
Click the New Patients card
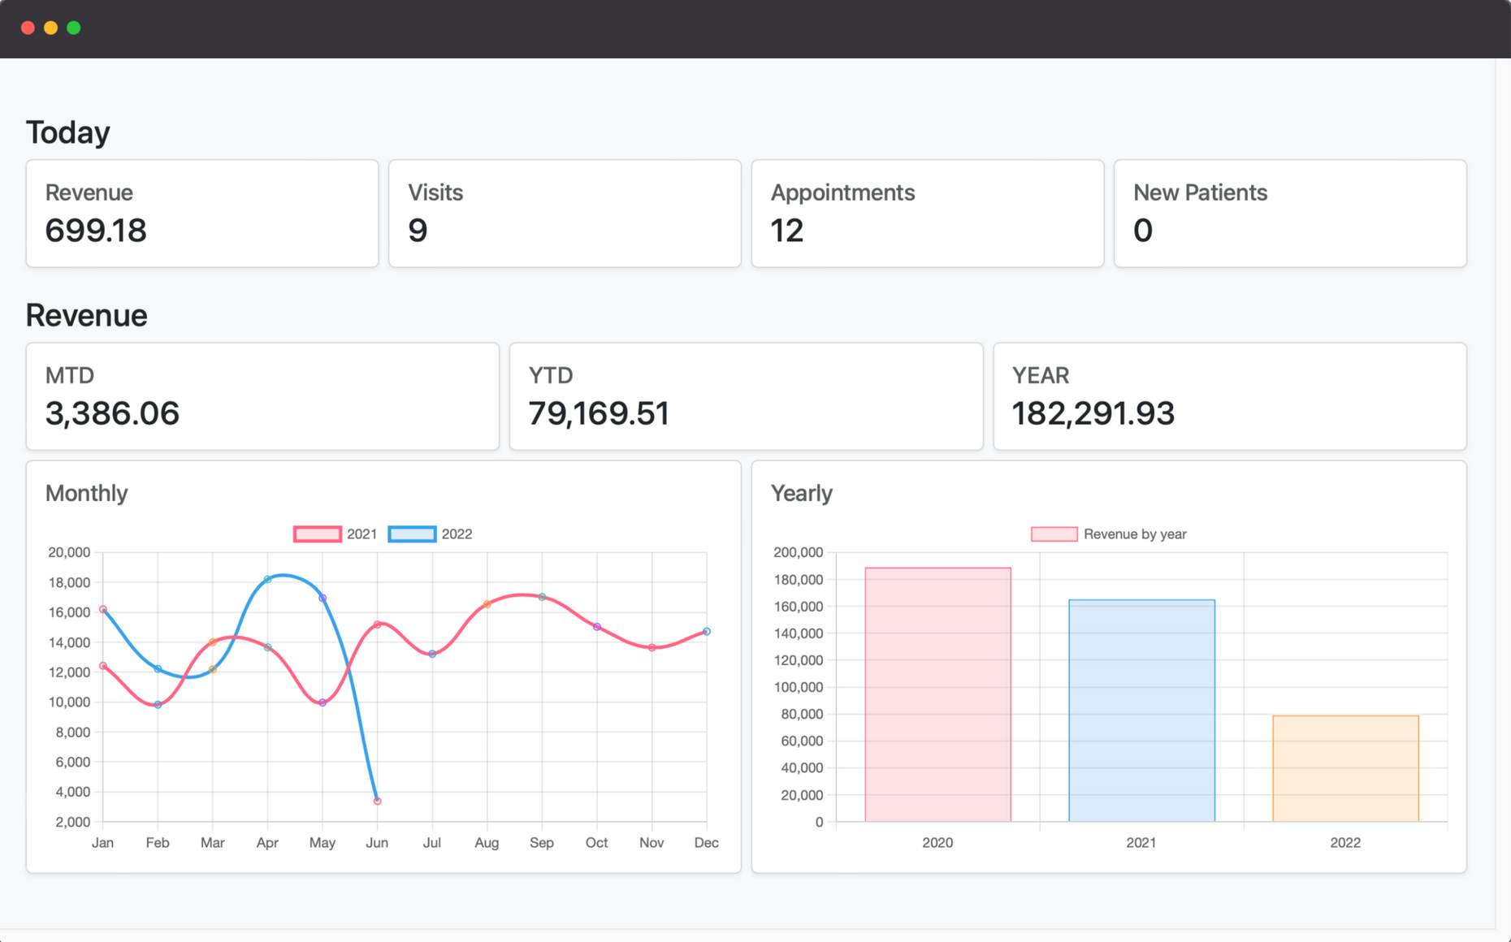[x=1289, y=214]
